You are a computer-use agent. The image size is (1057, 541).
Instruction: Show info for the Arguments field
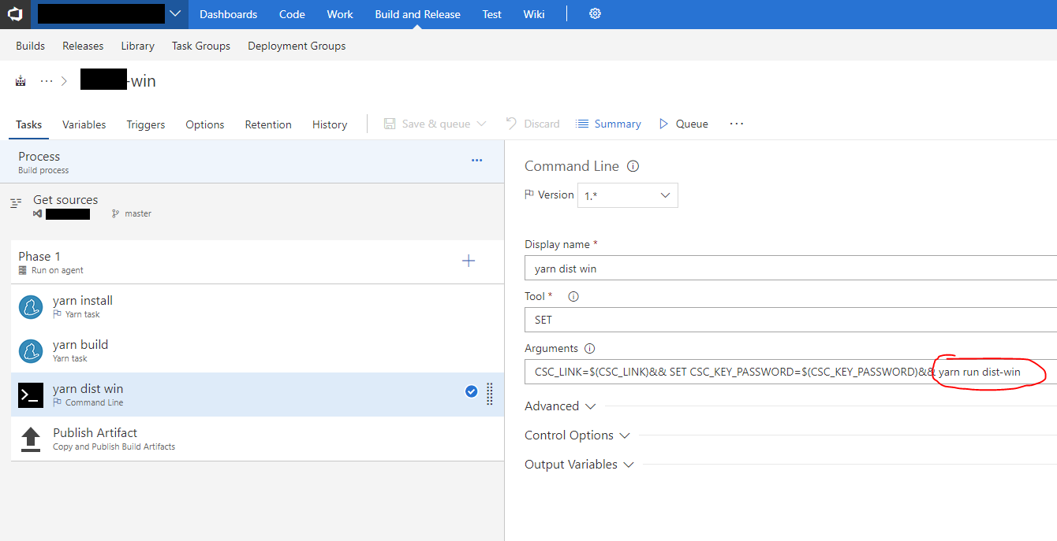click(x=590, y=349)
